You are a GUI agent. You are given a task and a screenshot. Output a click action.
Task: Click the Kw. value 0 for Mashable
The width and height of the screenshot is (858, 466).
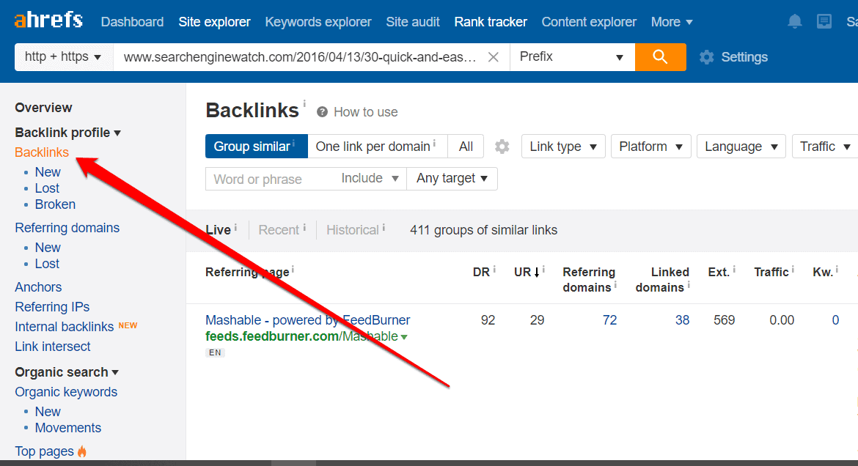(835, 320)
